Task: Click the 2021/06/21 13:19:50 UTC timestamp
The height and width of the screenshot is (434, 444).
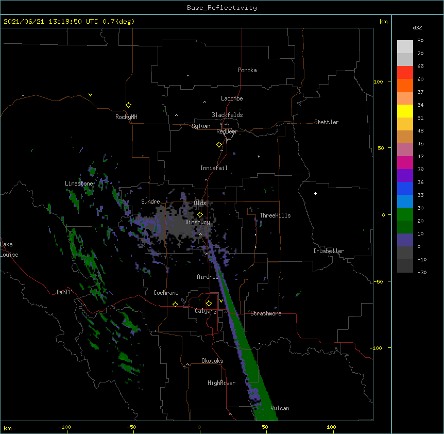Action: (51, 22)
